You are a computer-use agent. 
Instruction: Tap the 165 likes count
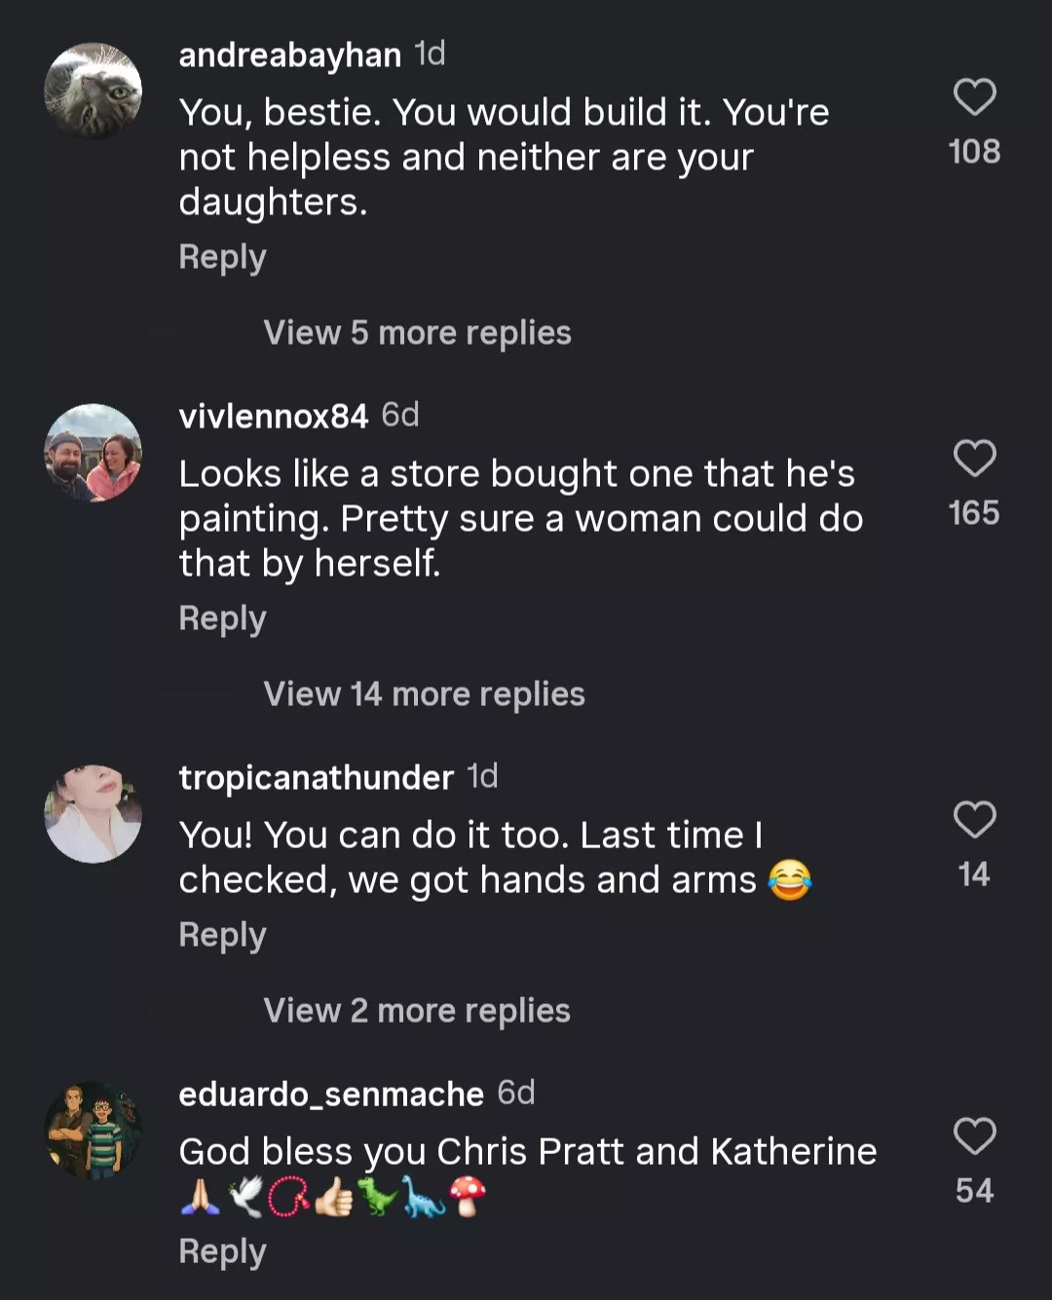[x=974, y=513]
